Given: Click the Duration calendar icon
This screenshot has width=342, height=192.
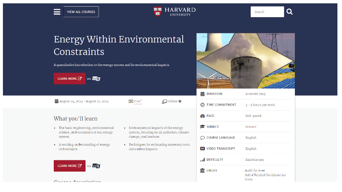Looking at the screenshot, I should tap(202, 94).
